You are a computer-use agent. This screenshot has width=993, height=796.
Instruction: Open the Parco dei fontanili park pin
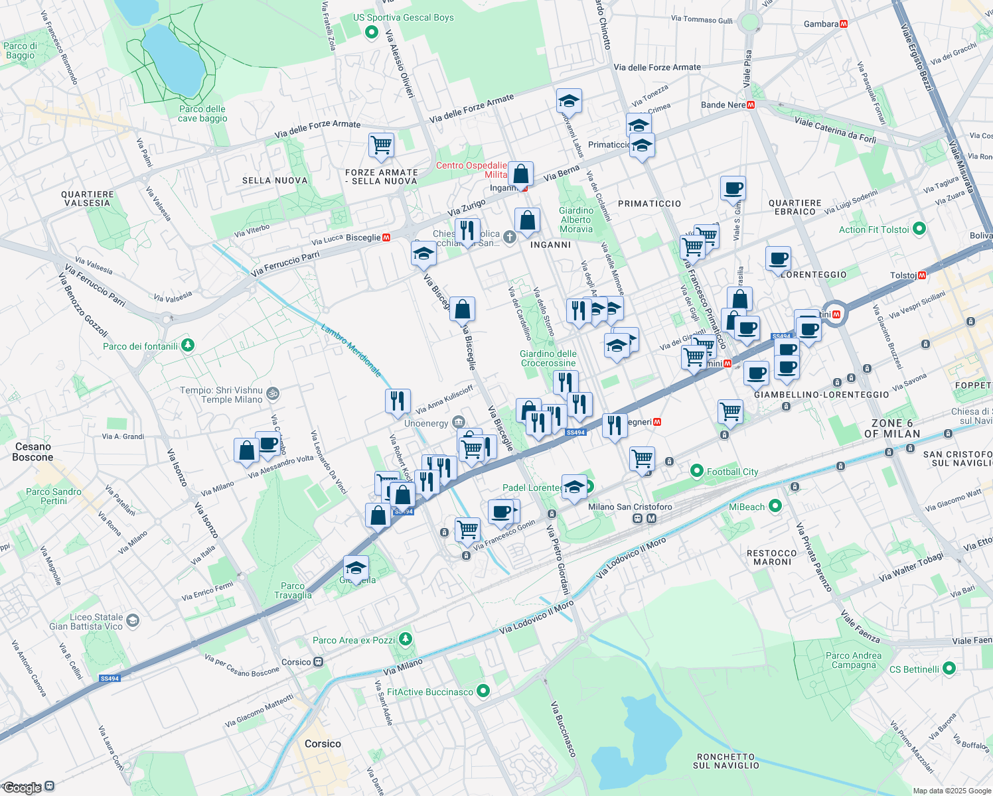(x=187, y=344)
